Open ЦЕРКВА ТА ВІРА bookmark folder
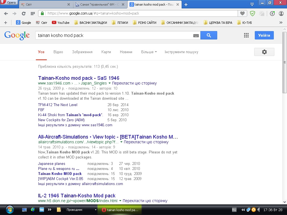 point(218,23)
